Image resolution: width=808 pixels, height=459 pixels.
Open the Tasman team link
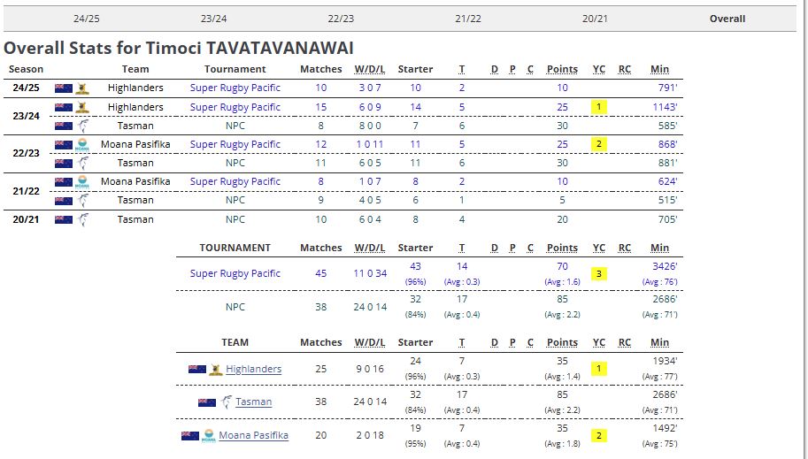253,402
